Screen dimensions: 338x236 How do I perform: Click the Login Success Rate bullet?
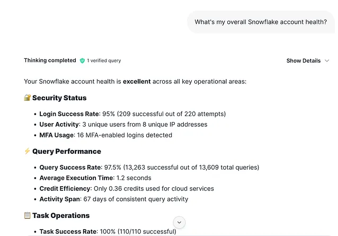coord(132,113)
